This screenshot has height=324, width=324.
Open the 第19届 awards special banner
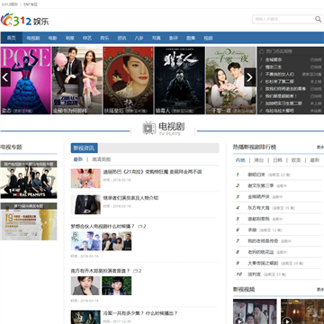click(x=29, y=221)
